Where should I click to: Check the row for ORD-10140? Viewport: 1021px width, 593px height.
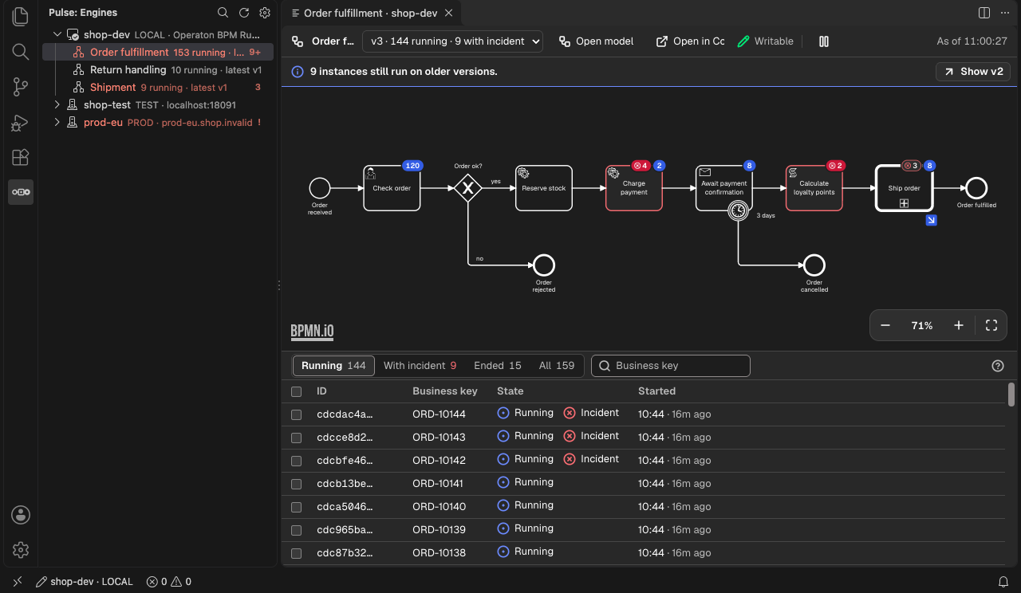click(297, 507)
